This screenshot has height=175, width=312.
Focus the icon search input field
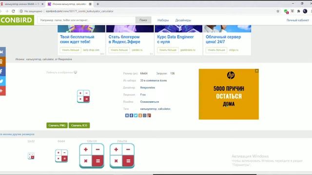[86, 20]
